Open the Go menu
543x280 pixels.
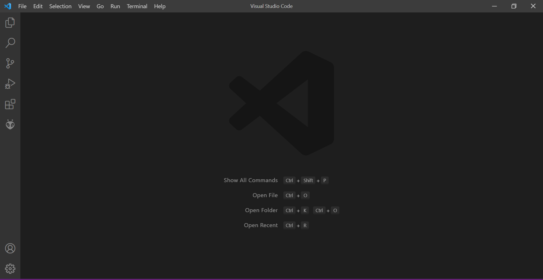point(100,6)
